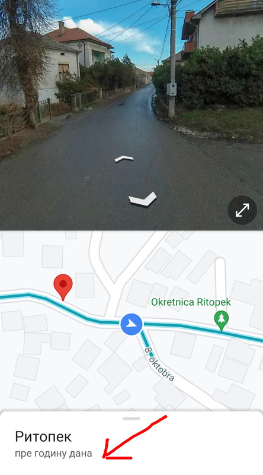Tap the forward navigation arrow on road

(x=124, y=159)
